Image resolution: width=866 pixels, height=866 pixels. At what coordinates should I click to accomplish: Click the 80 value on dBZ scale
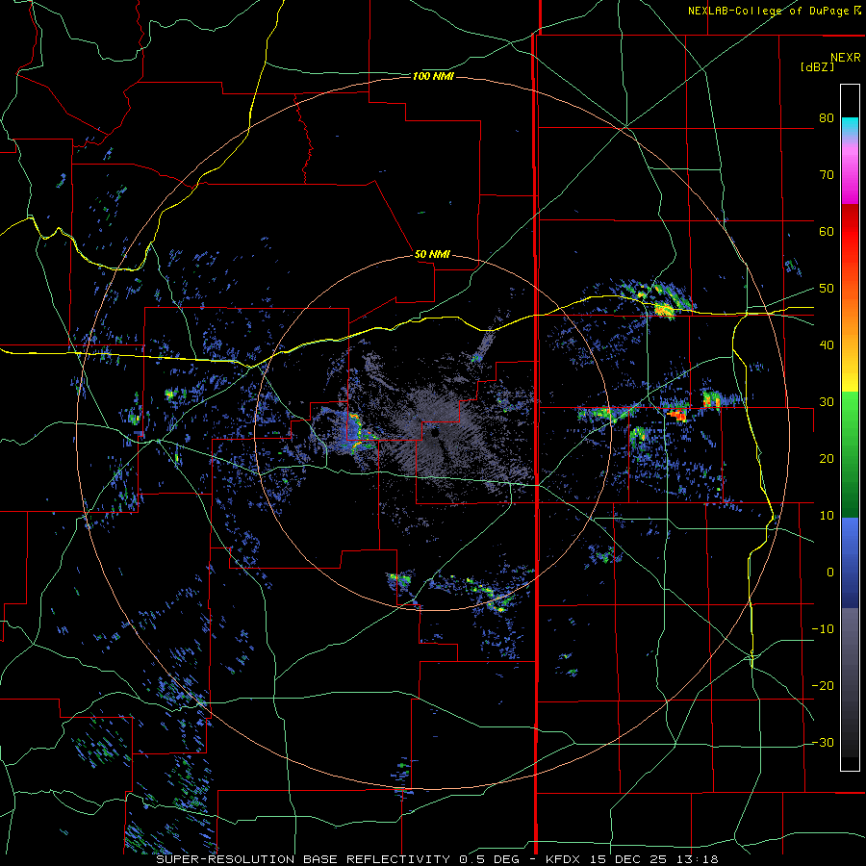(827, 118)
